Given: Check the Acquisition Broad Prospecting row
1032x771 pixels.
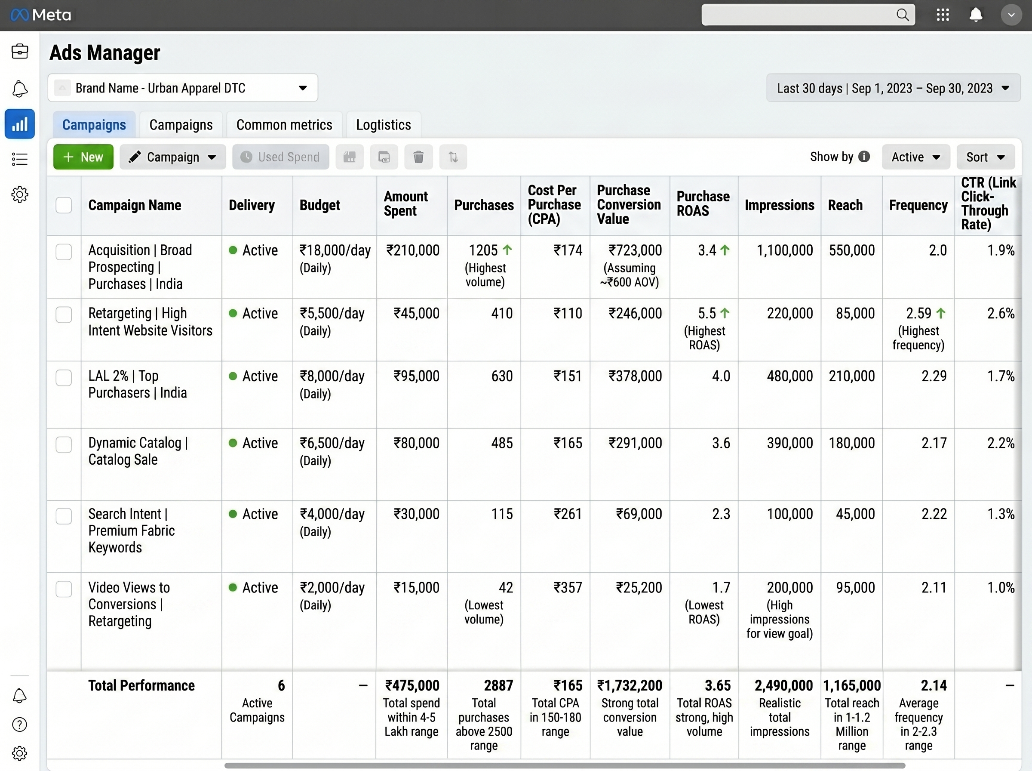Looking at the screenshot, I should [x=64, y=252].
